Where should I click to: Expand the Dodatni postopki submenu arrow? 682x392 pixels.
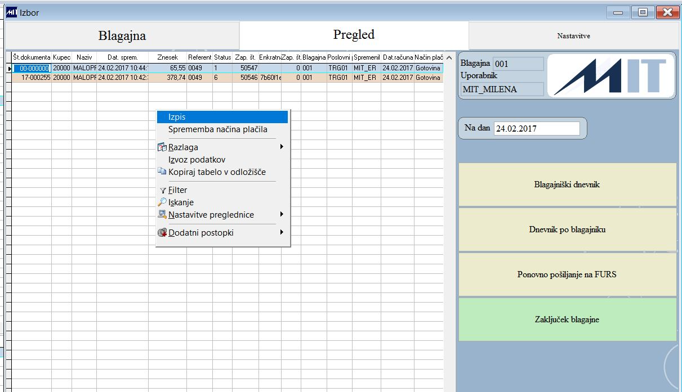(x=281, y=232)
